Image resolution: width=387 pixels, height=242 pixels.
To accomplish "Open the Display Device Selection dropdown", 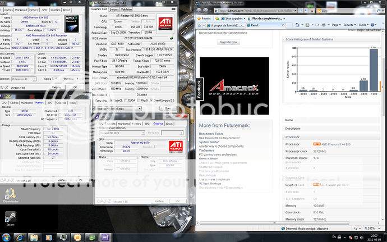I will coord(116,132).
